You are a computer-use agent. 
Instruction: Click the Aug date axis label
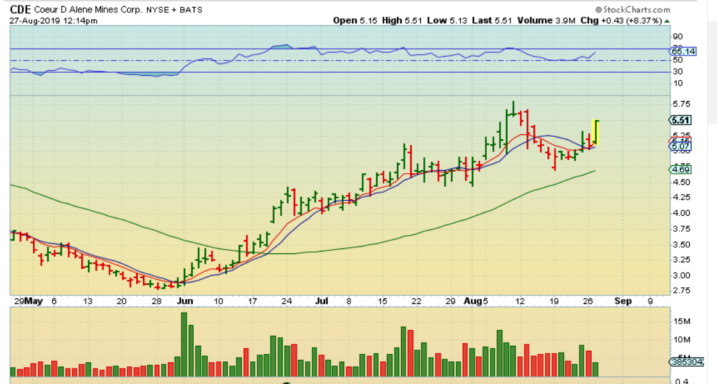[473, 301]
